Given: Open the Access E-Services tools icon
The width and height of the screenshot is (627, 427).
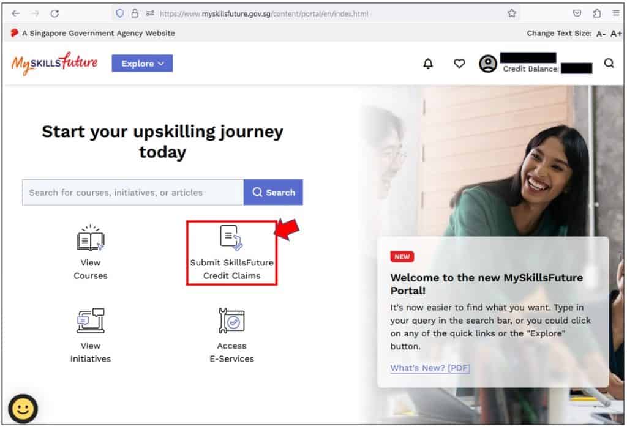Looking at the screenshot, I should coord(231,321).
